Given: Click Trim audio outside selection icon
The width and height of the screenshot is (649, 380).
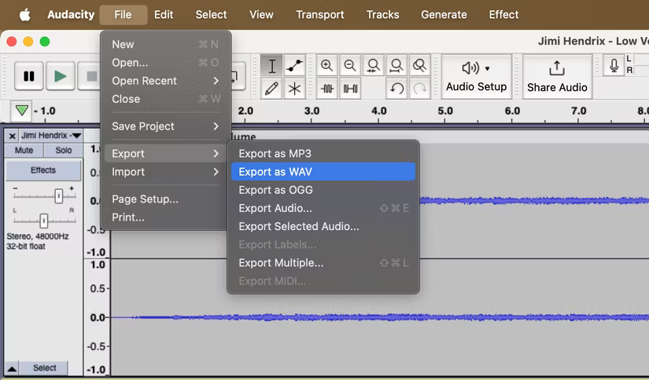Looking at the screenshot, I should 327,89.
